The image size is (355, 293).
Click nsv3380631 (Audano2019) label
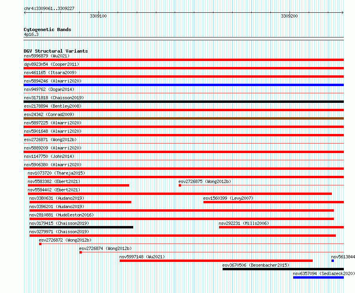pos(57,198)
